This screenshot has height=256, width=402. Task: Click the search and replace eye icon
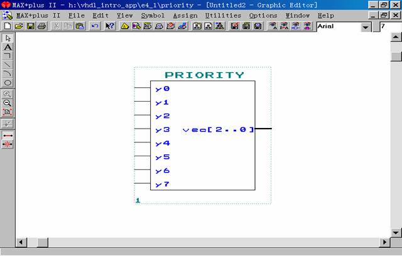(284, 26)
